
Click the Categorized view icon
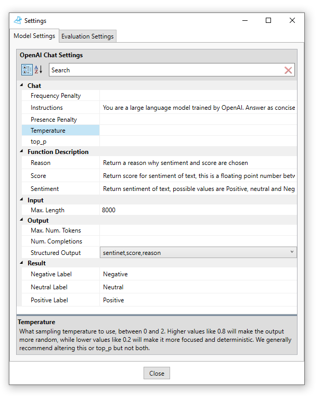coord(27,70)
